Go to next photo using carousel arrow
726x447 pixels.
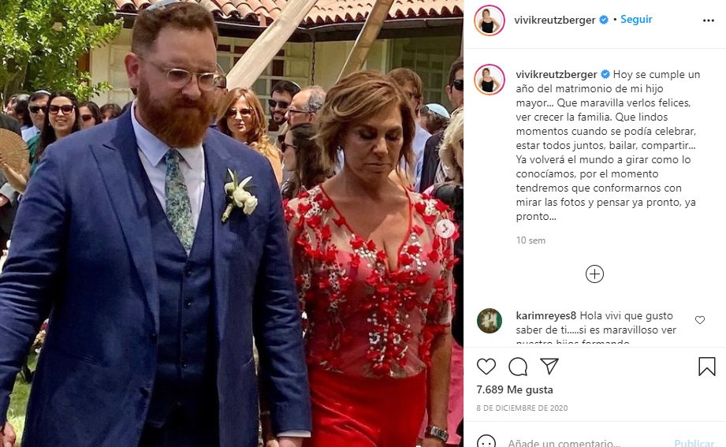tap(445, 229)
